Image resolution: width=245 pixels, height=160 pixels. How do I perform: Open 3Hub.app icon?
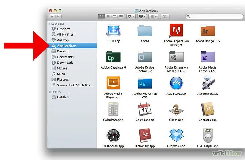click(113, 31)
